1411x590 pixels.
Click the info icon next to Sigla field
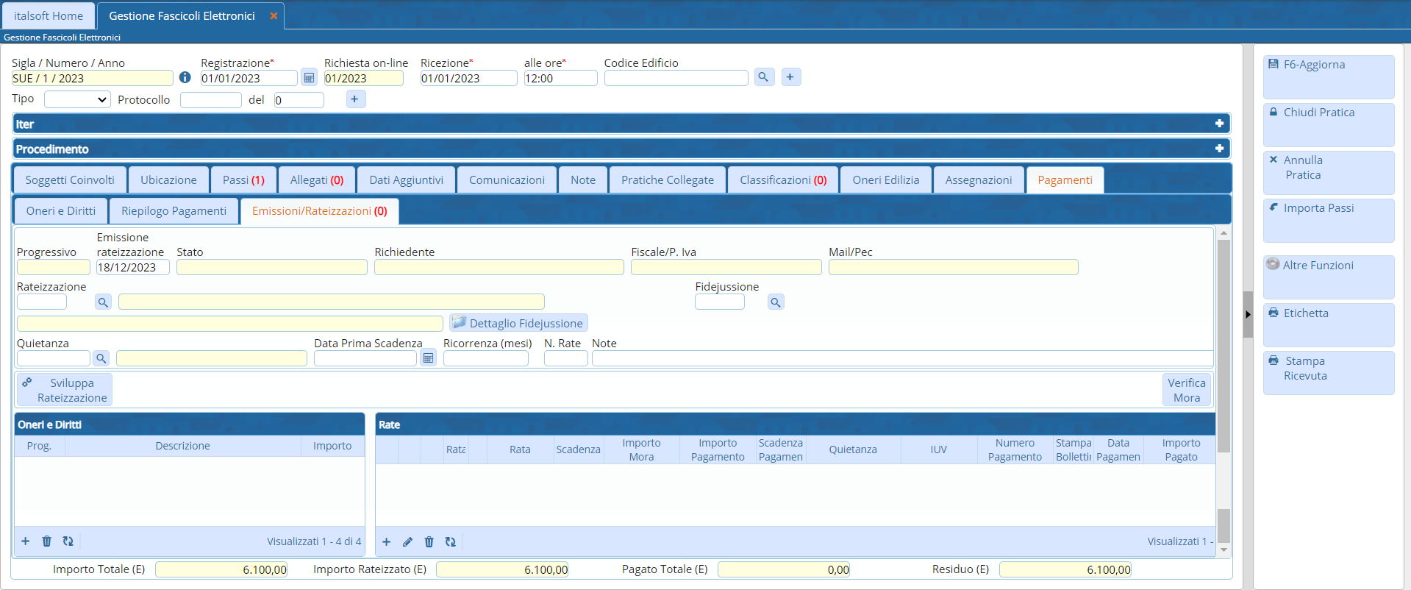click(x=185, y=77)
